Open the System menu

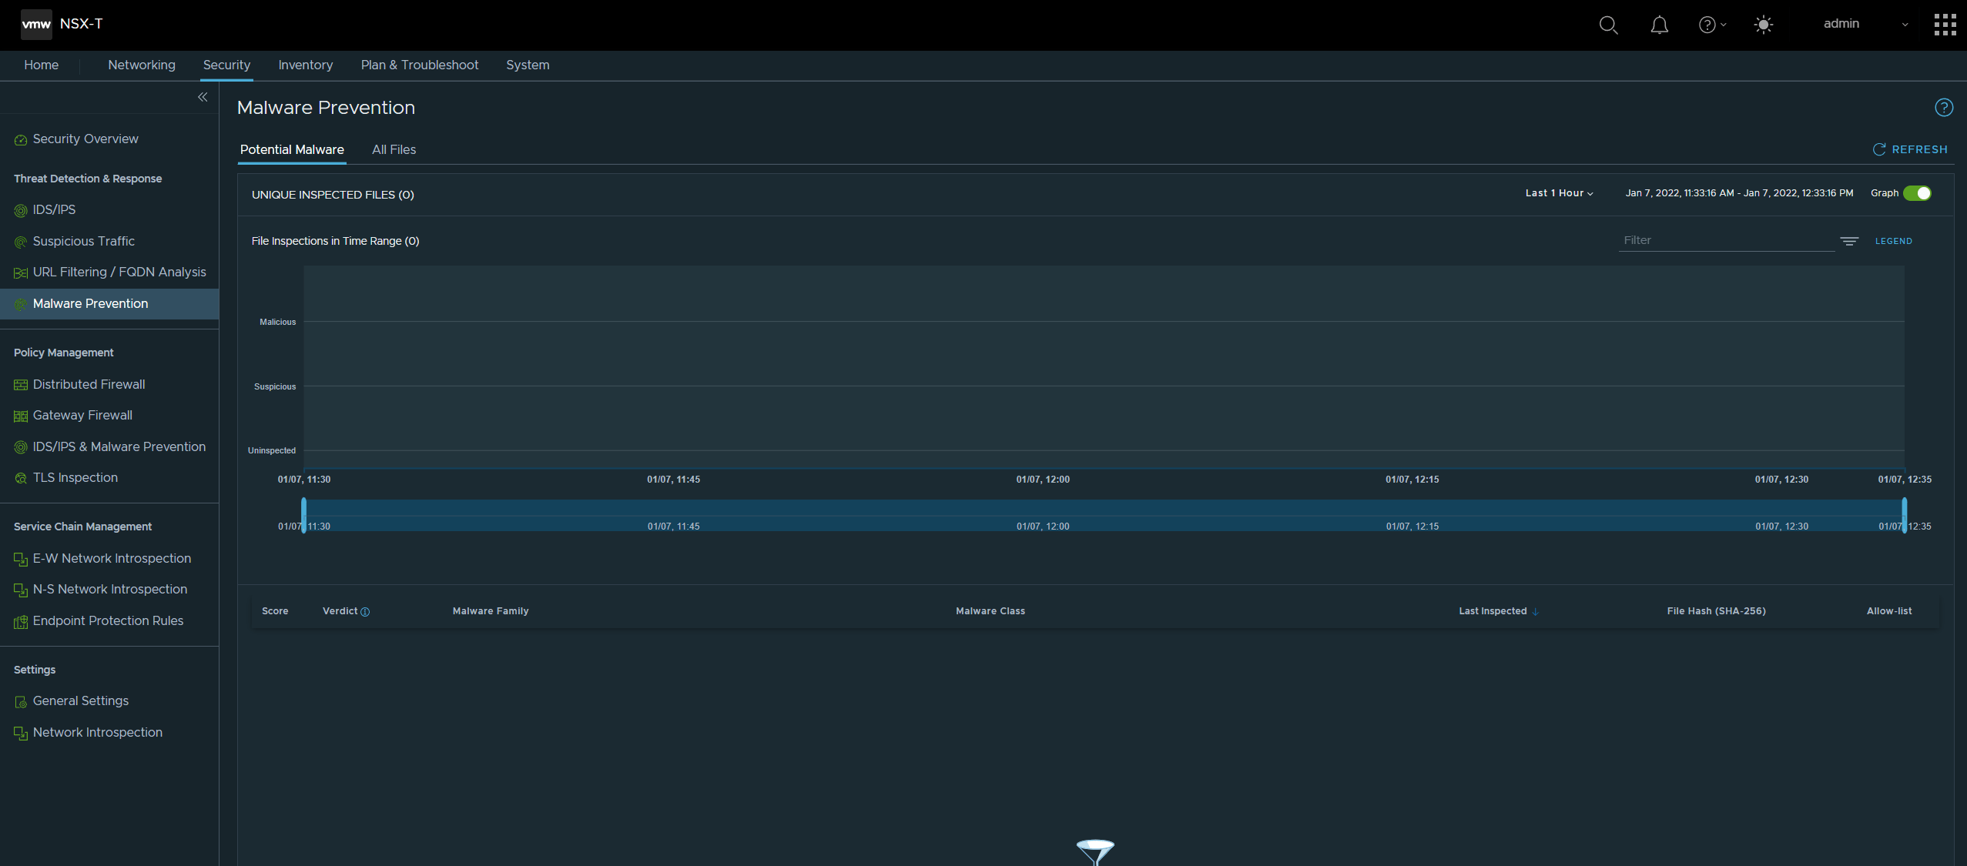pos(528,65)
